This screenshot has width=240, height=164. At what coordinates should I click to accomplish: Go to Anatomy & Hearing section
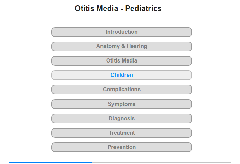tap(121, 46)
